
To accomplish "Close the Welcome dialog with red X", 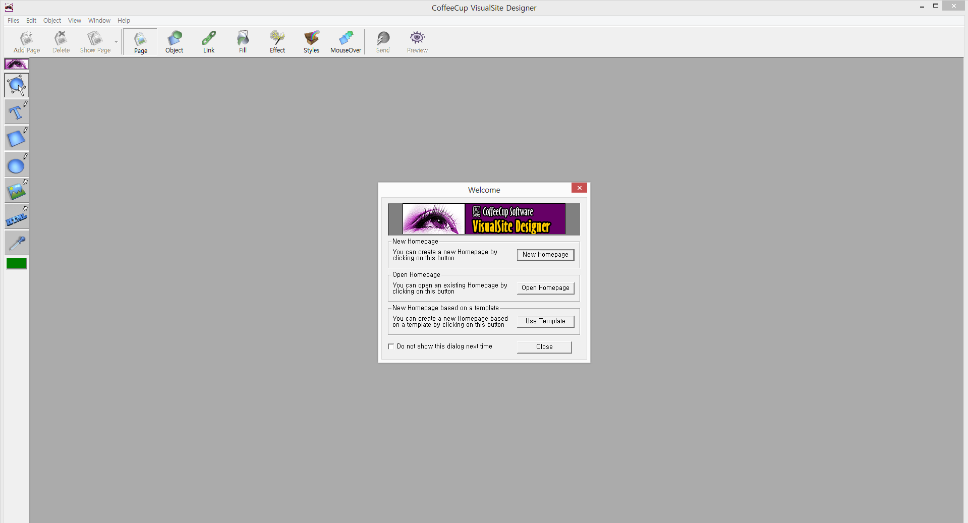I will [x=579, y=188].
